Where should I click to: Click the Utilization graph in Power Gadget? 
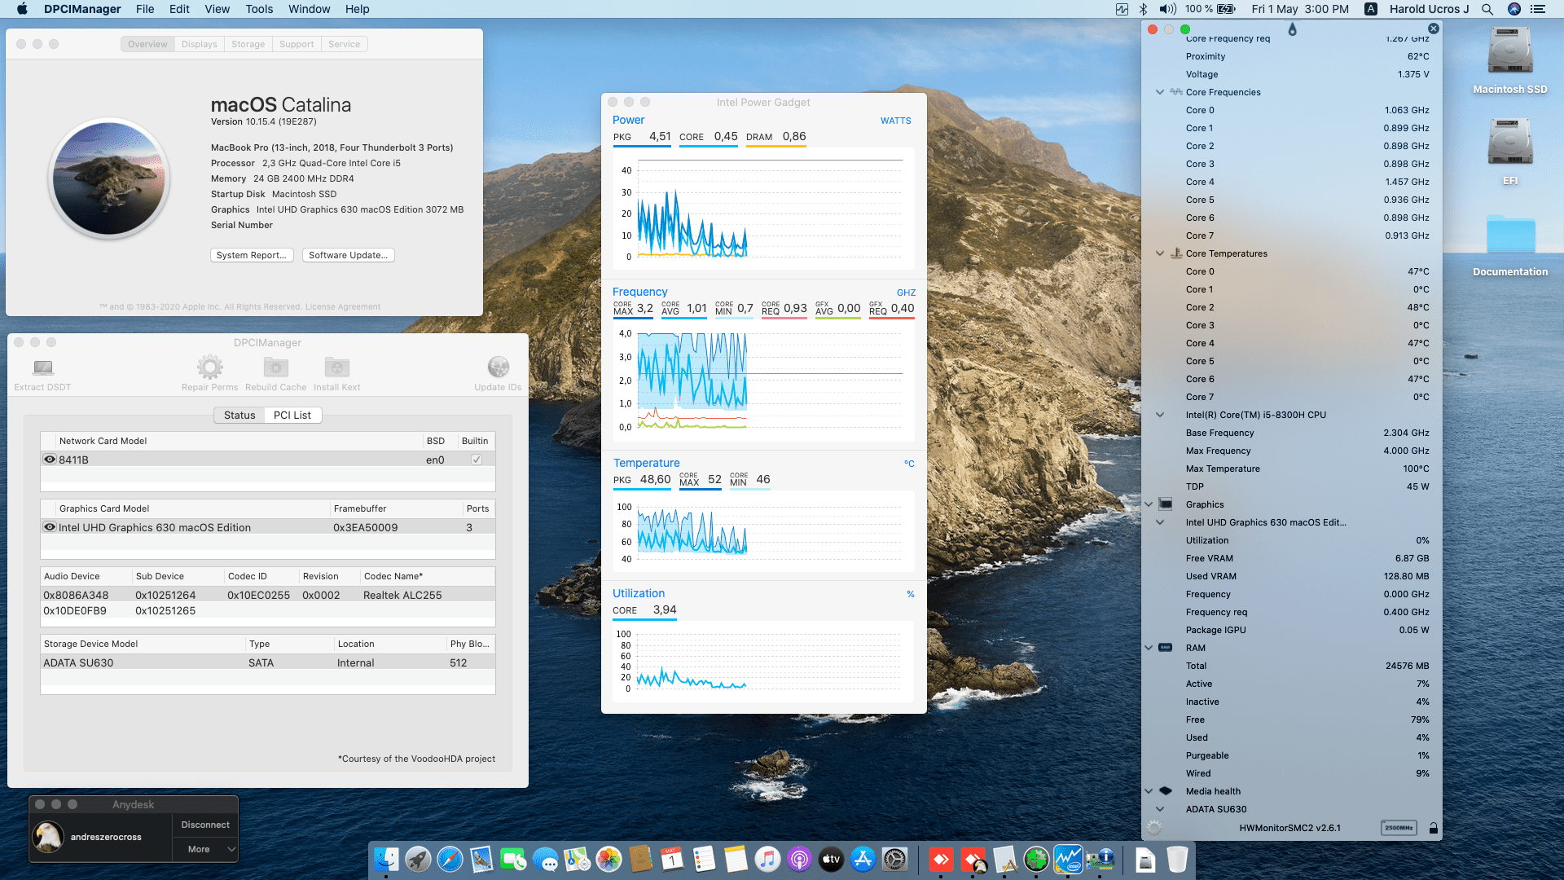(x=763, y=662)
